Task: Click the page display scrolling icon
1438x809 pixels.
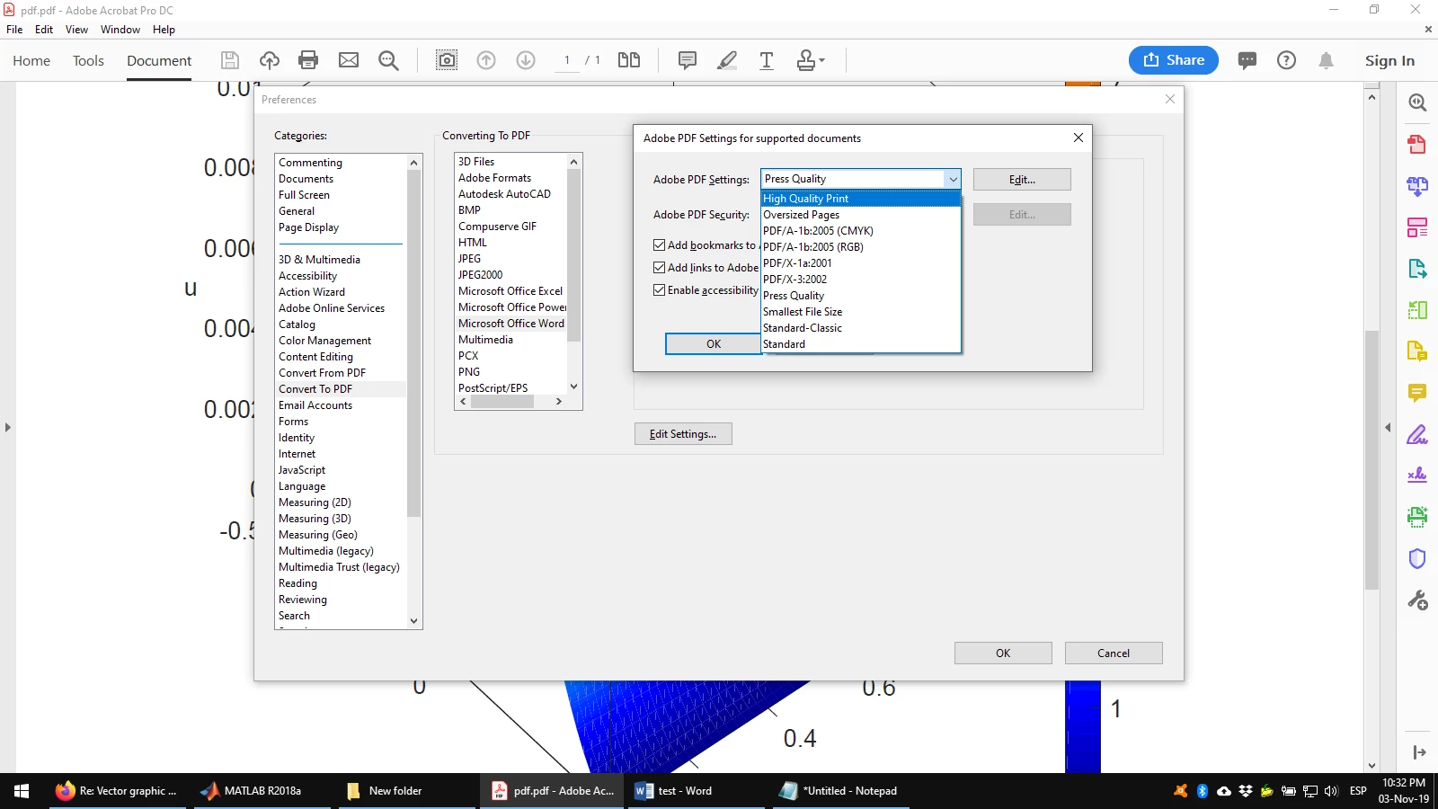Action: [629, 60]
